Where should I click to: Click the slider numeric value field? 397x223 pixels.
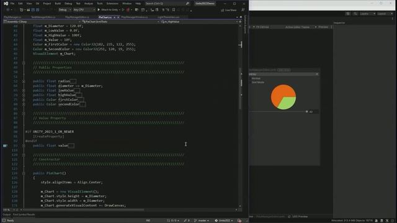click(x=313, y=111)
